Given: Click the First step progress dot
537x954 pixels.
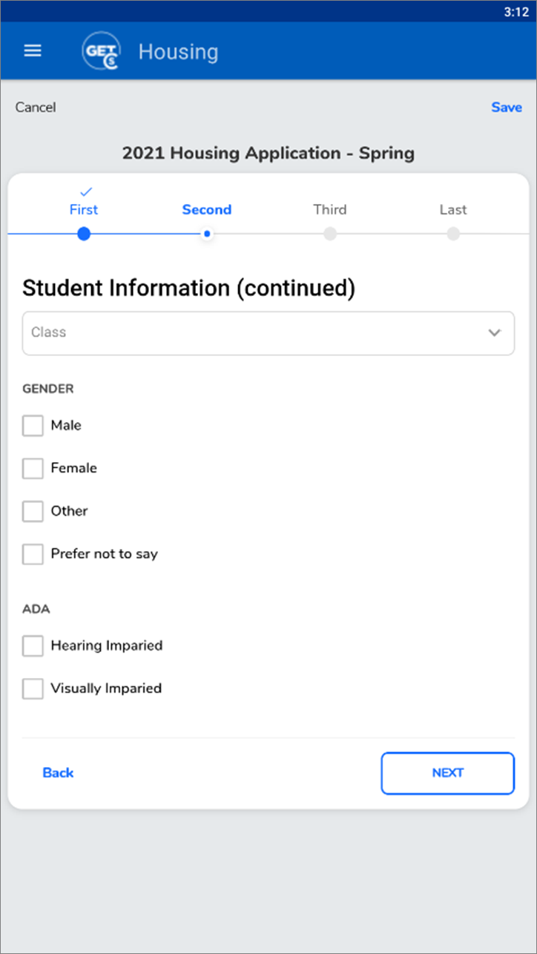Looking at the screenshot, I should 84,234.
